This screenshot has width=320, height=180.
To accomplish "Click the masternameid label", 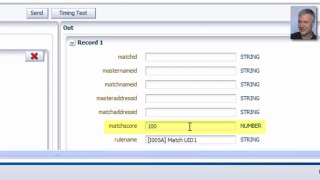I will [120, 70].
